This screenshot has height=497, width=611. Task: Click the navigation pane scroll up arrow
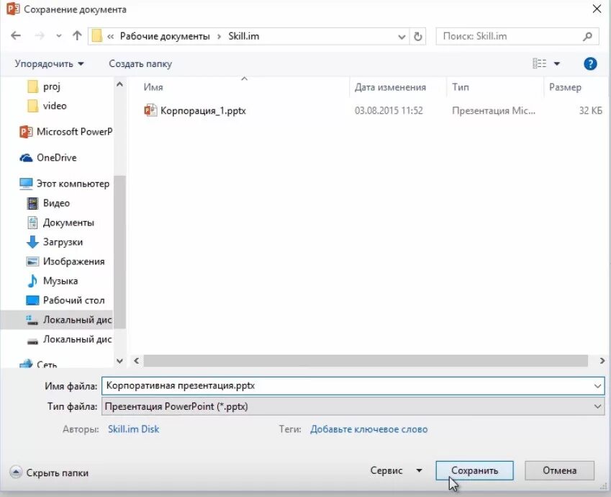pos(119,84)
